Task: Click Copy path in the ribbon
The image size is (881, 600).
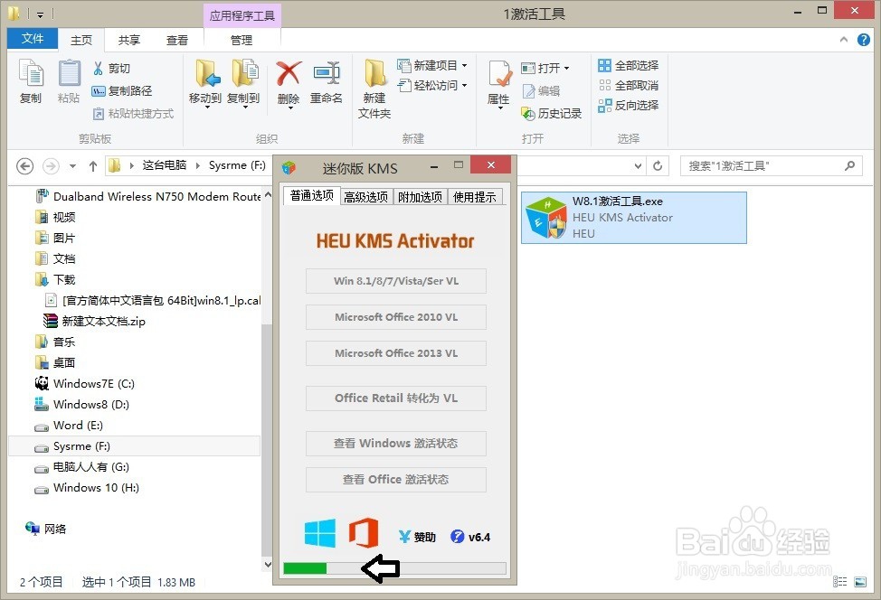Action: pos(121,91)
